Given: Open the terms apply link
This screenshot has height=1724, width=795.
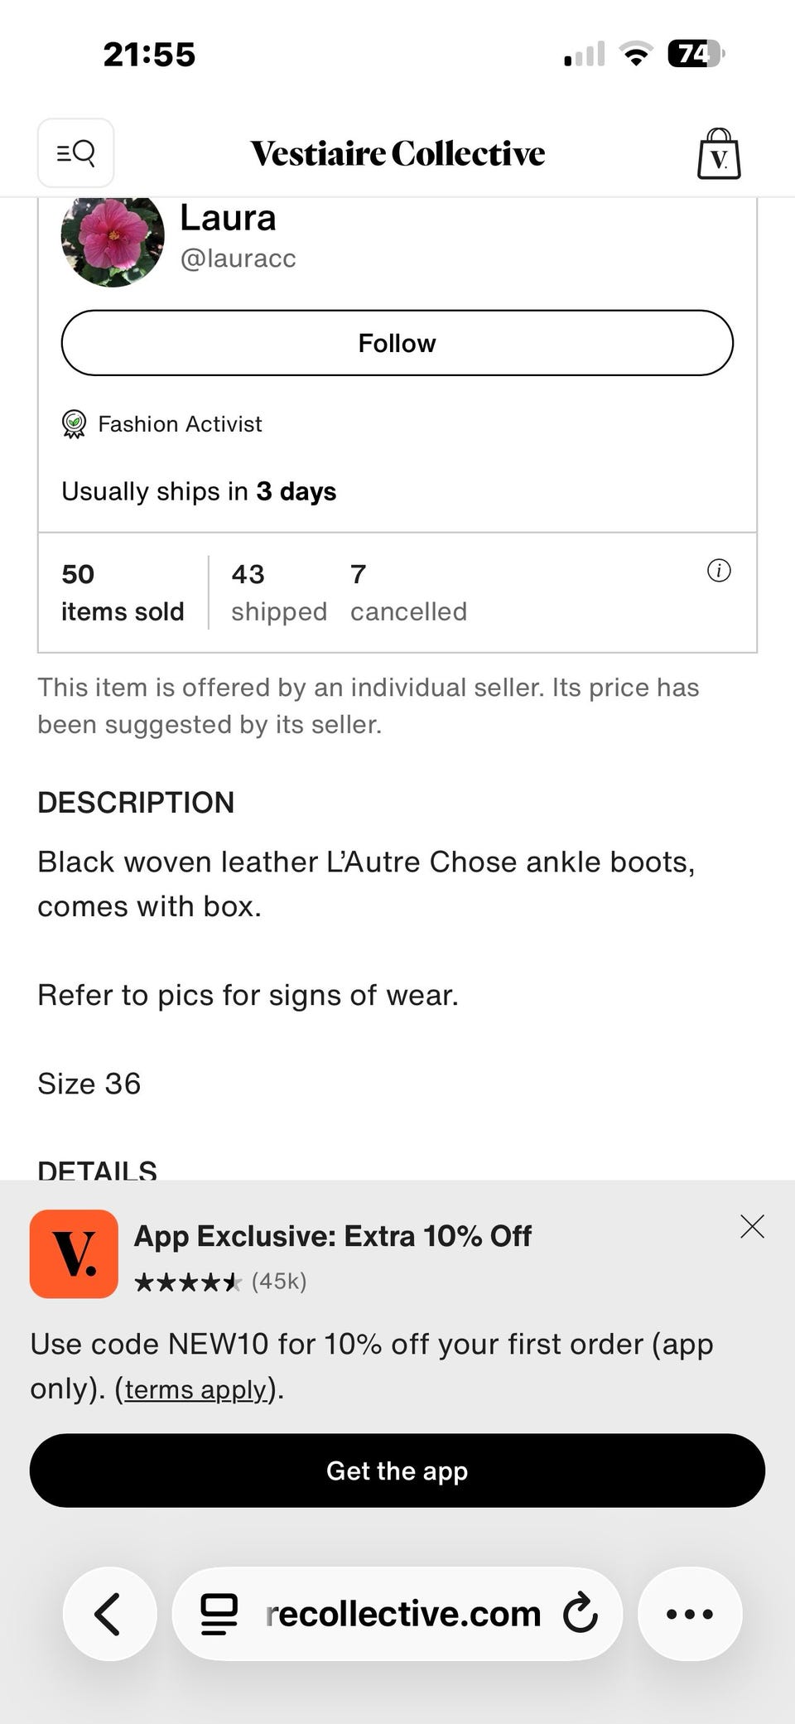Looking at the screenshot, I should (x=195, y=1389).
